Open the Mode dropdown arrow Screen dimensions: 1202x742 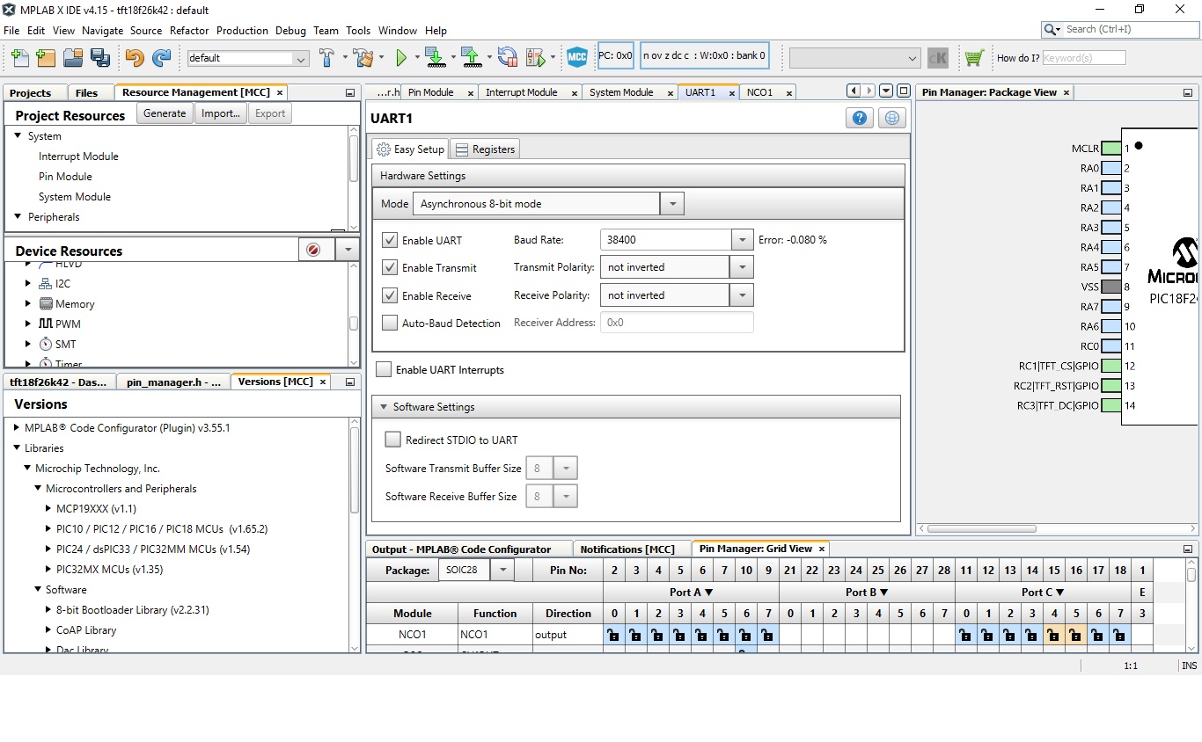tap(672, 204)
